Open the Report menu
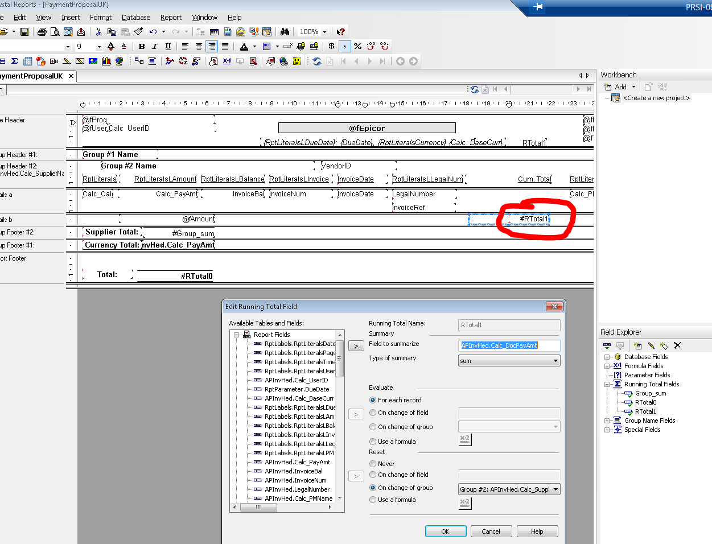 click(171, 18)
